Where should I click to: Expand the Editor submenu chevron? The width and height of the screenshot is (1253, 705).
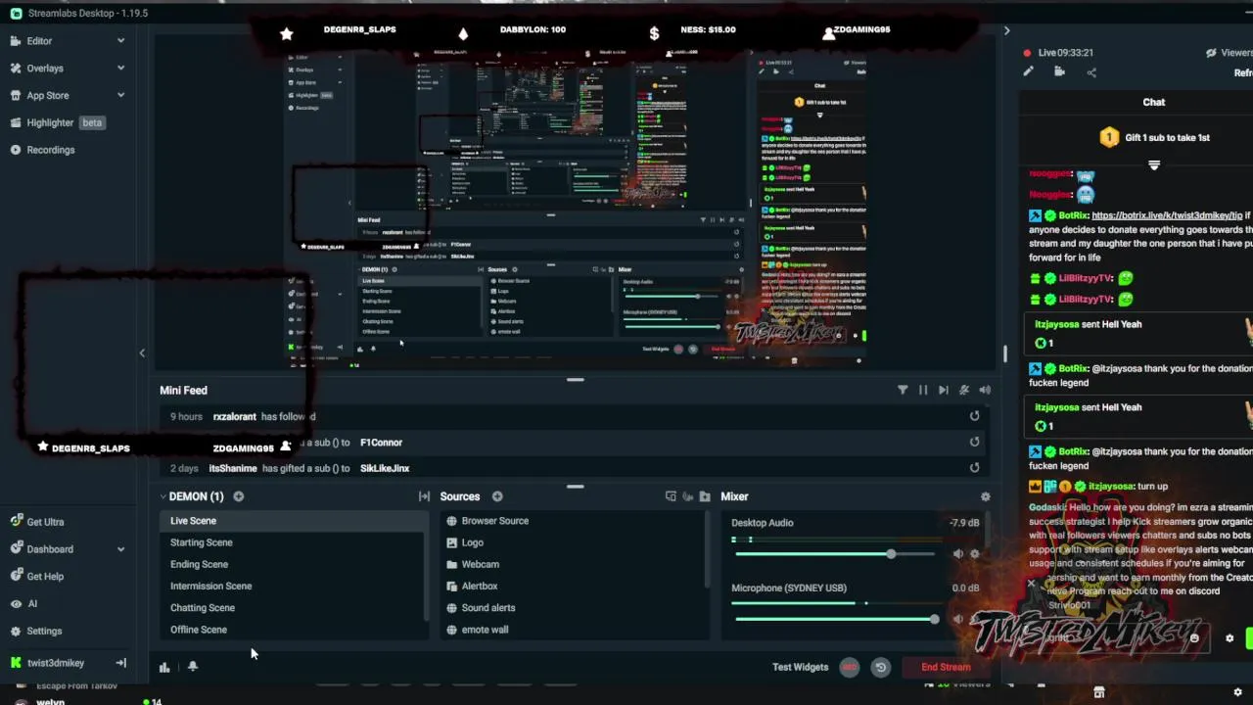(x=120, y=41)
